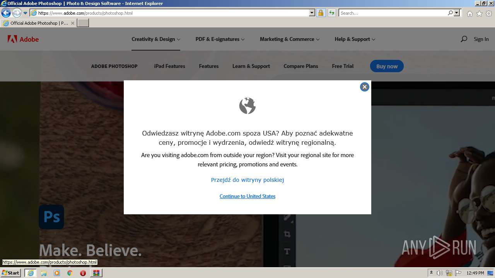
Task: Close the region selection dialog
Action: (364, 87)
